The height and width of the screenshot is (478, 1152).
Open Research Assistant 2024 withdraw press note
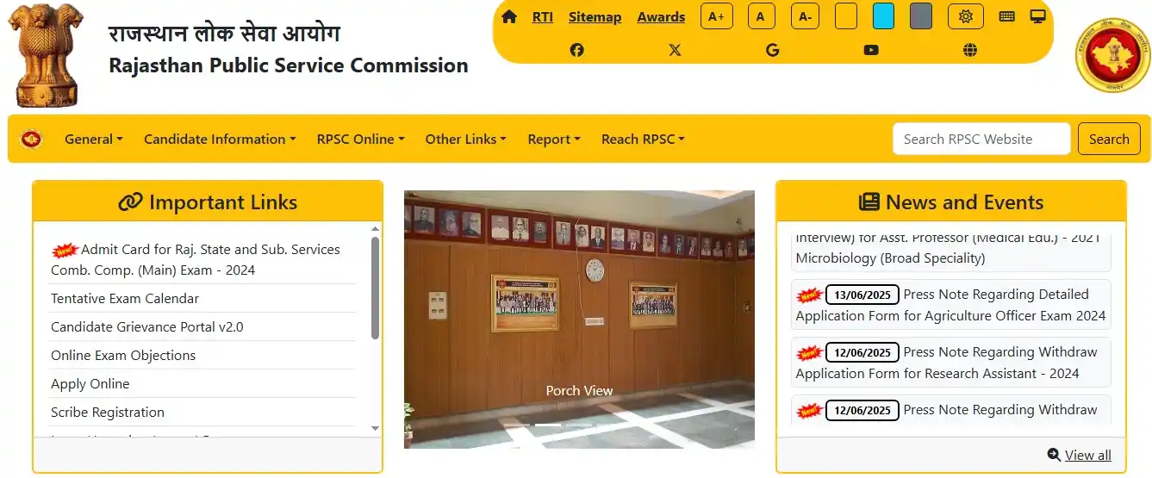point(950,363)
